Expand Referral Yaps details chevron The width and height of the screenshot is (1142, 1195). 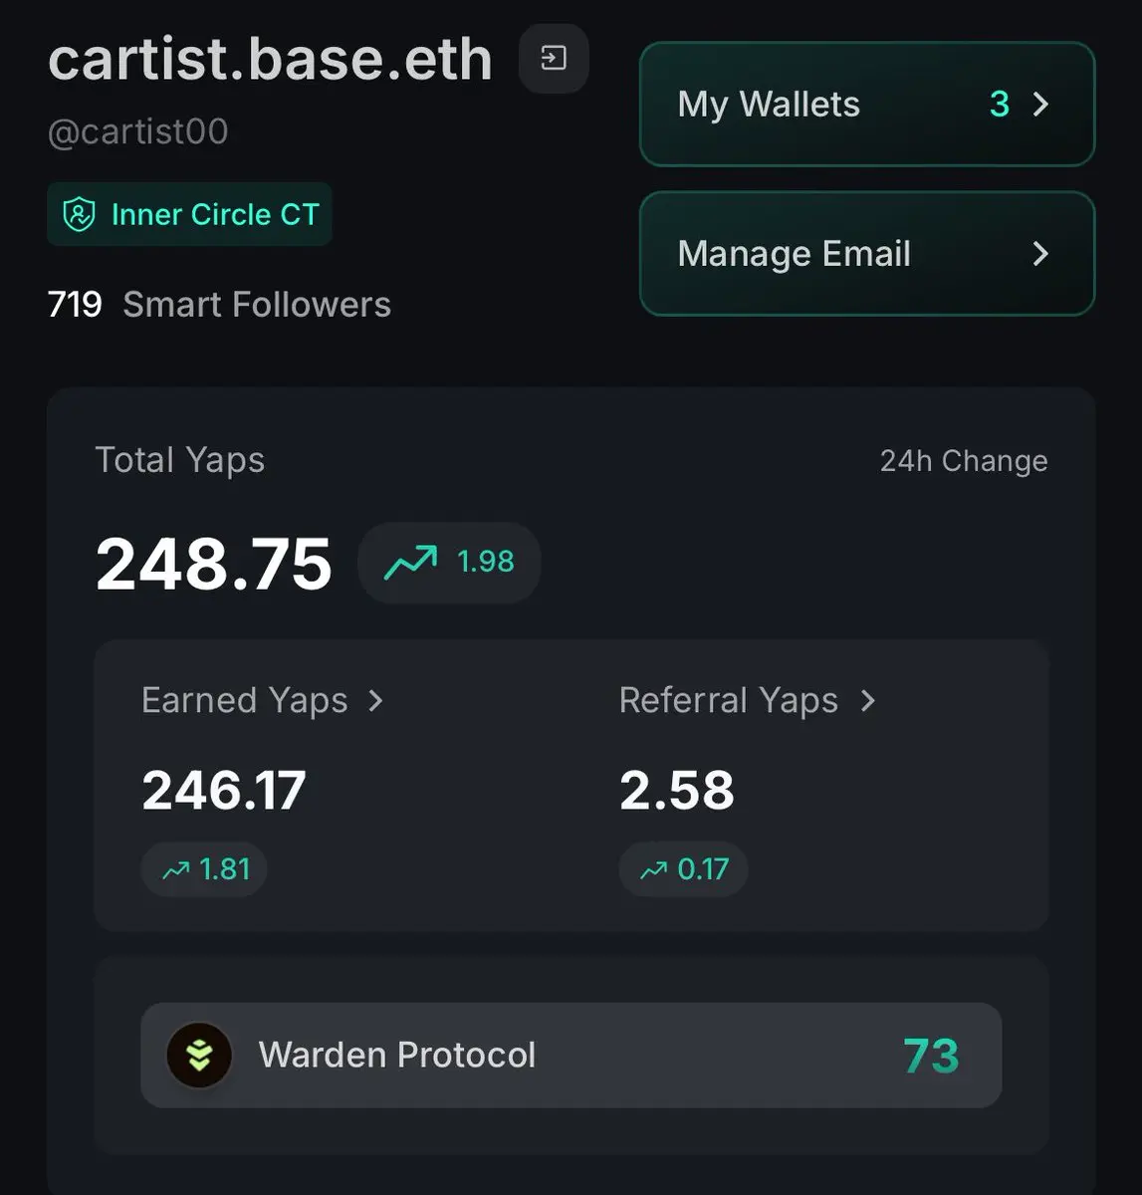click(868, 701)
